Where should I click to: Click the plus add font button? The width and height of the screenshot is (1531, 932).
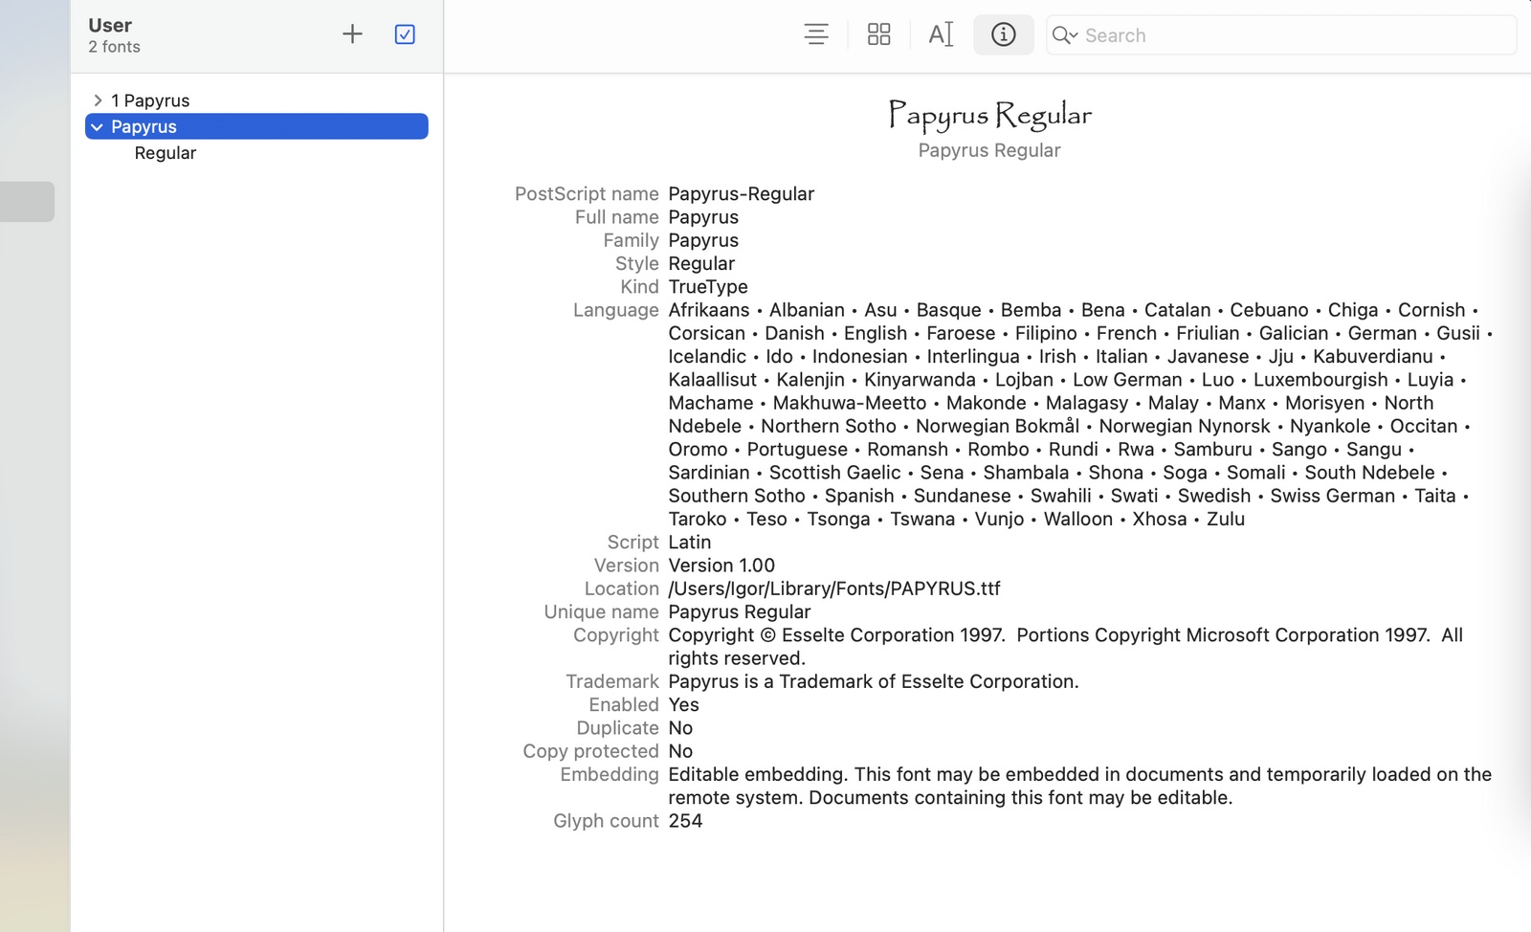coord(352,34)
